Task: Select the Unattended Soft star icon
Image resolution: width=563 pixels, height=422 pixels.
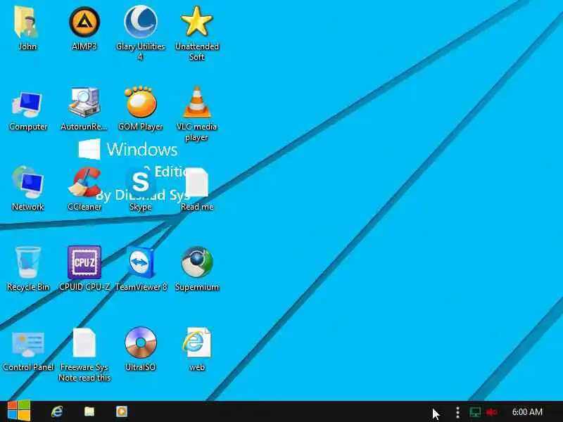Action: click(x=197, y=22)
